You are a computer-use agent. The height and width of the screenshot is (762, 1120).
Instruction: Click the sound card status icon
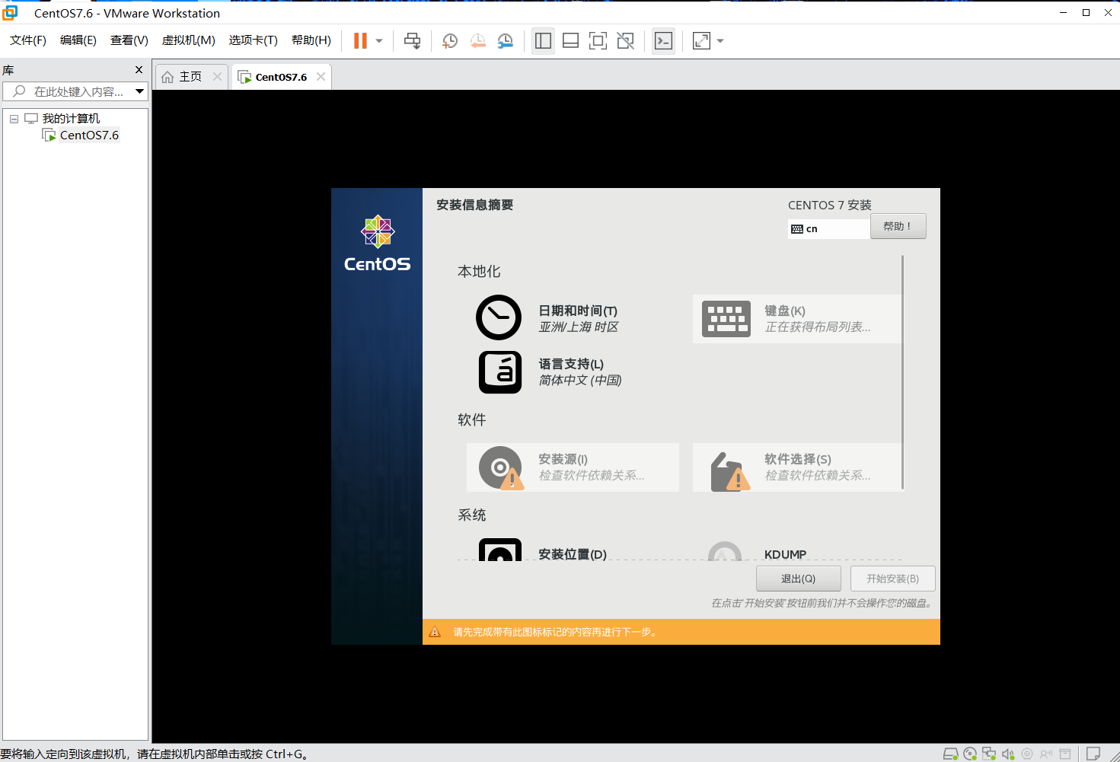point(1008,754)
